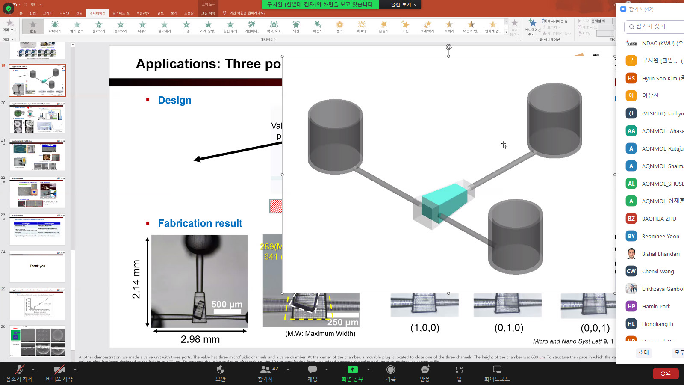The height and width of the screenshot is (385, 684).
Task: Open the 그림 서식 (Picture Format) tab
Action: (208, 13)
